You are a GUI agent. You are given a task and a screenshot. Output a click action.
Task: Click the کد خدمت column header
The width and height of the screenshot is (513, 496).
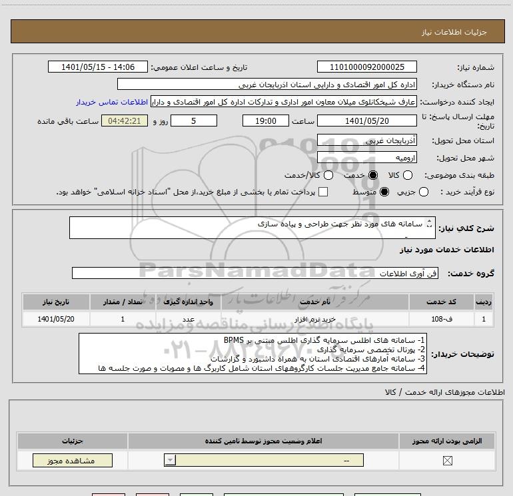(x=441, y=302)
